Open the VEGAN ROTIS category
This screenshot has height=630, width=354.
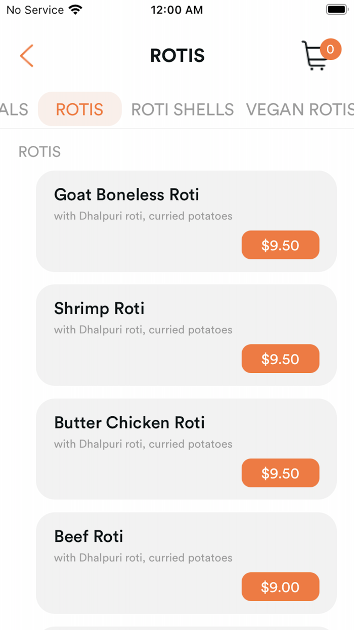(x=299, y=109)
